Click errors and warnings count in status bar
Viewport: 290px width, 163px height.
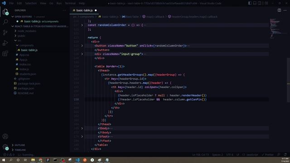(9, 155)
